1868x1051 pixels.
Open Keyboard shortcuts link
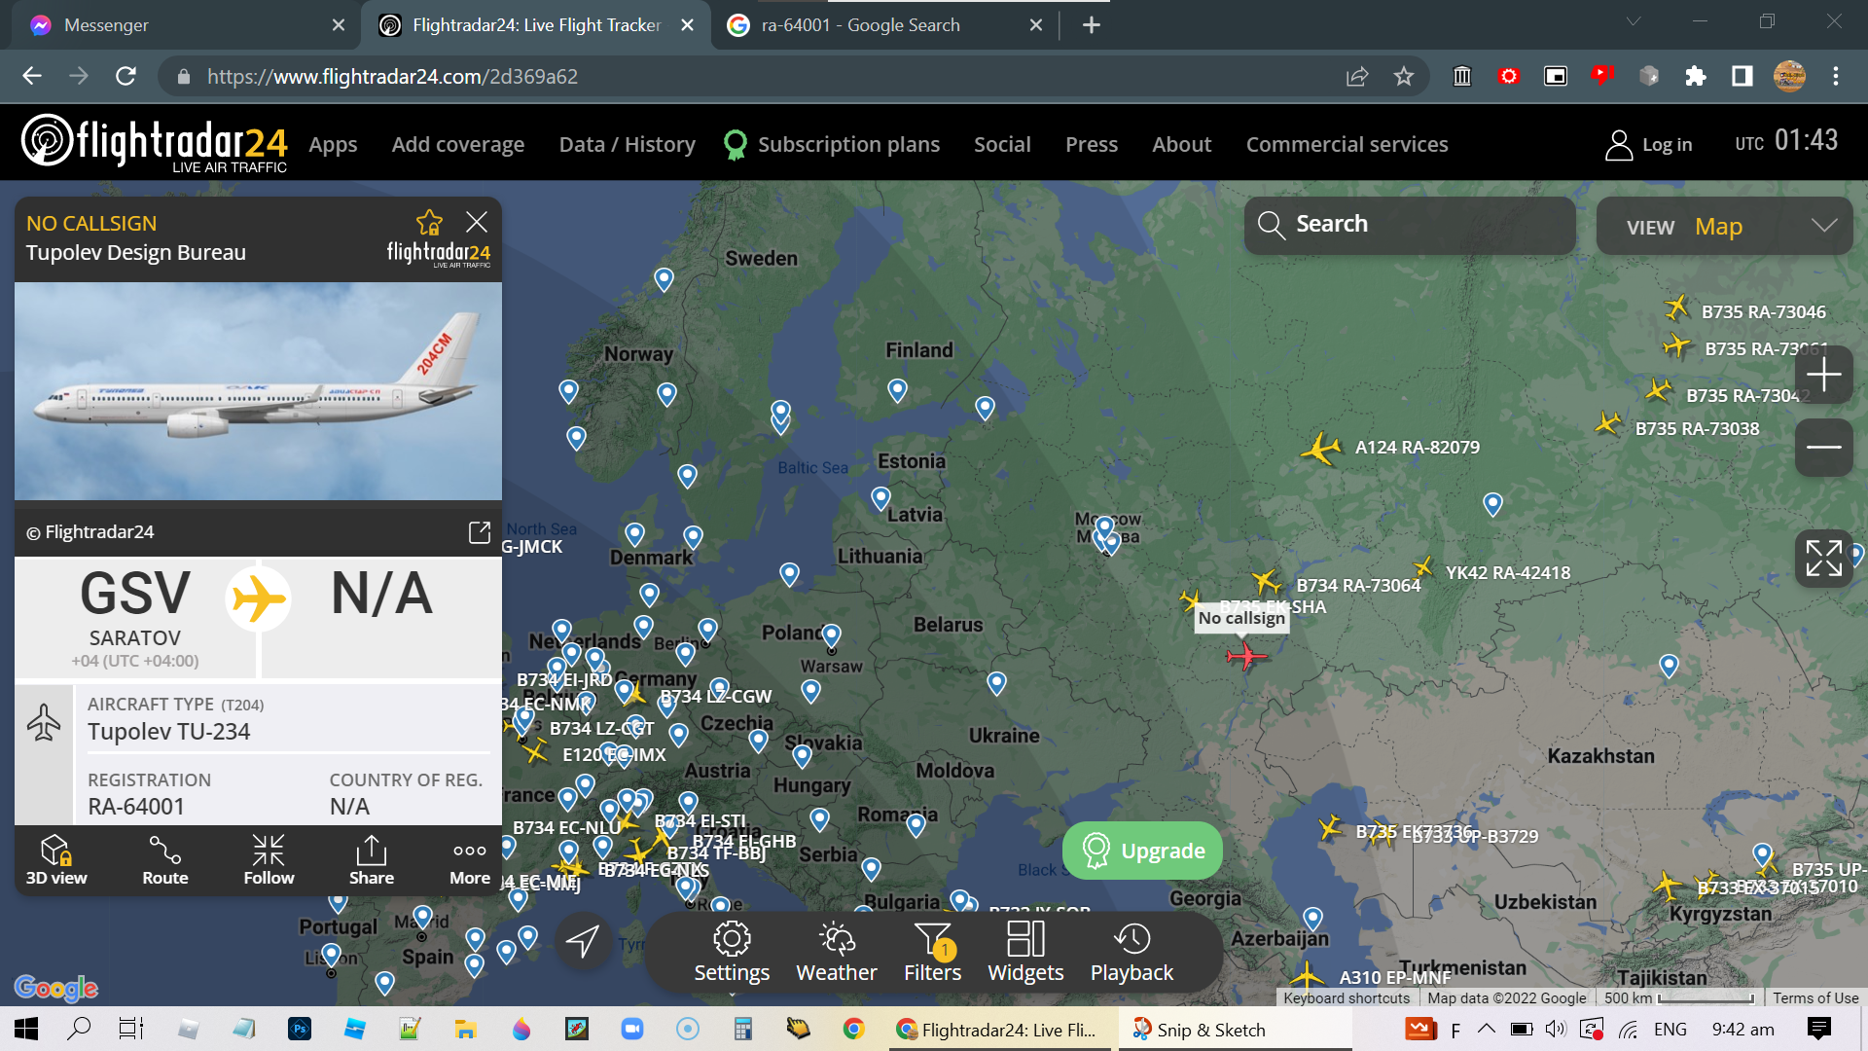1347,997
